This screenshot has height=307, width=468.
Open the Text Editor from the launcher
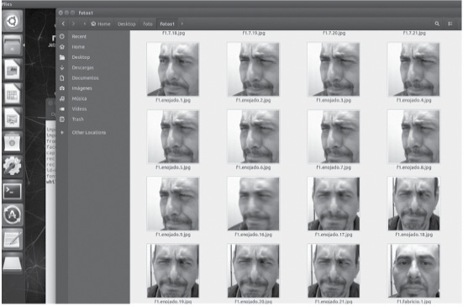pyautogui.click(x=13, y=239)
